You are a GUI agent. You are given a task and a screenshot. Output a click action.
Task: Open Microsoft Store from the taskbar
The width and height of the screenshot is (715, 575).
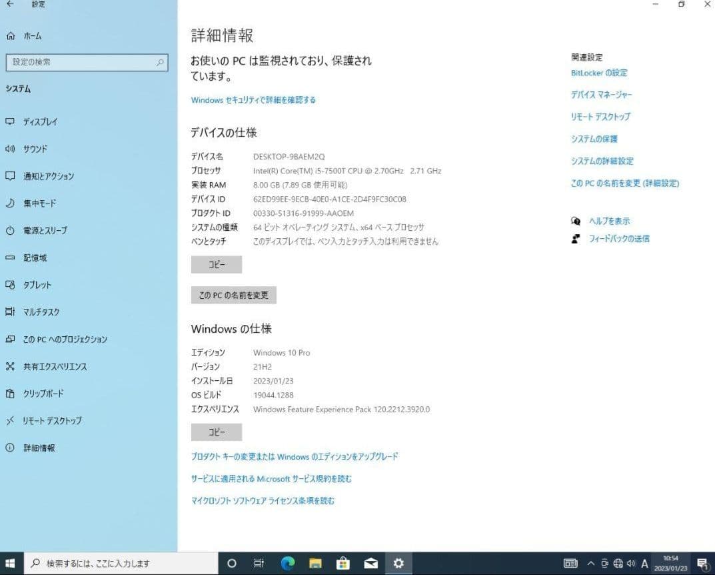tap(343, 564)
